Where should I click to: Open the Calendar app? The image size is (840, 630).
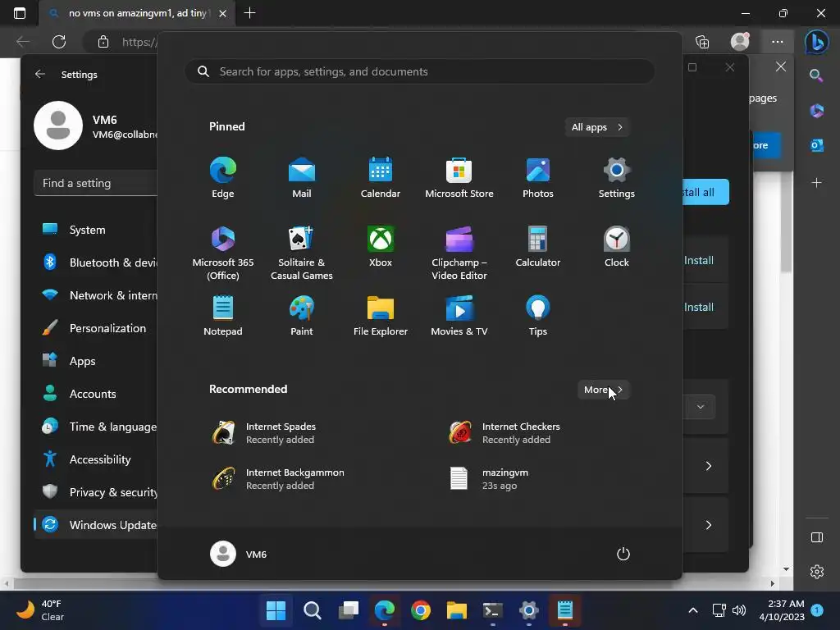coord(381,178)
